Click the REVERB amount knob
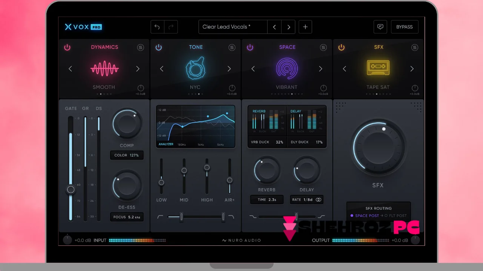Screen dimensions: 483x271 point(267,170)
